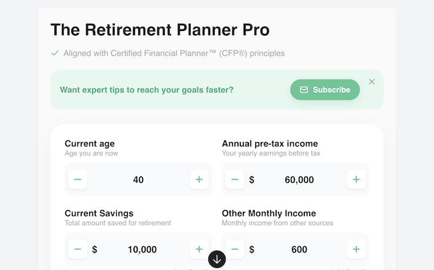This screenshot has height=270, width=434.
Task: Increase Other Monthly Income
Action: coord(356,249)
